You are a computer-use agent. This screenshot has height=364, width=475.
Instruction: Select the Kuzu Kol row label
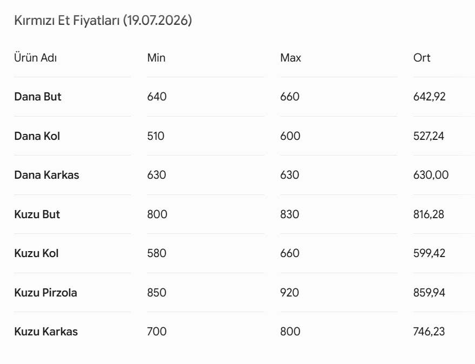pos(36,253)
